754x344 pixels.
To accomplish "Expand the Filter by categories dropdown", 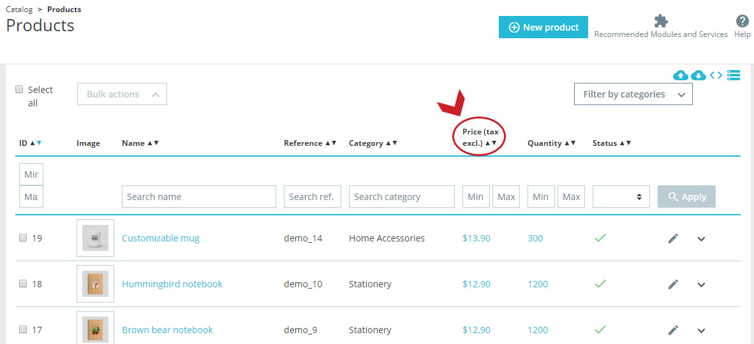I will click(x=633, y=94).
